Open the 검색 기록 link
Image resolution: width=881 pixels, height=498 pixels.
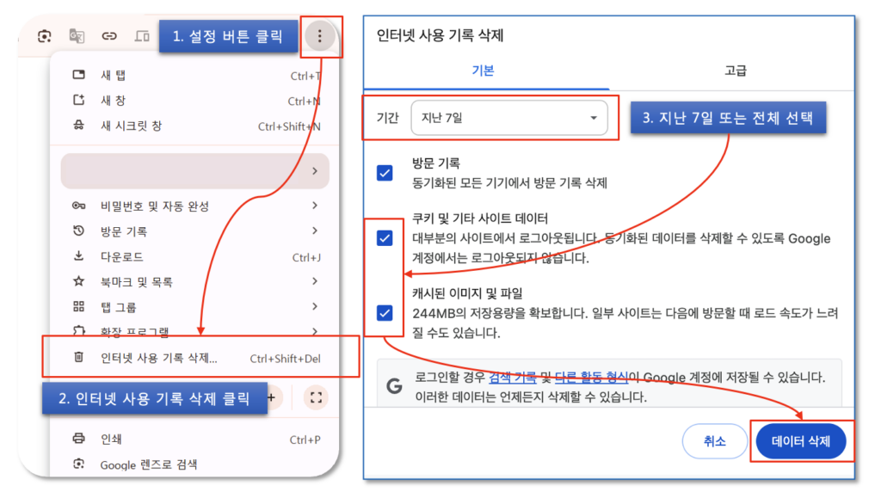[512, 378]
